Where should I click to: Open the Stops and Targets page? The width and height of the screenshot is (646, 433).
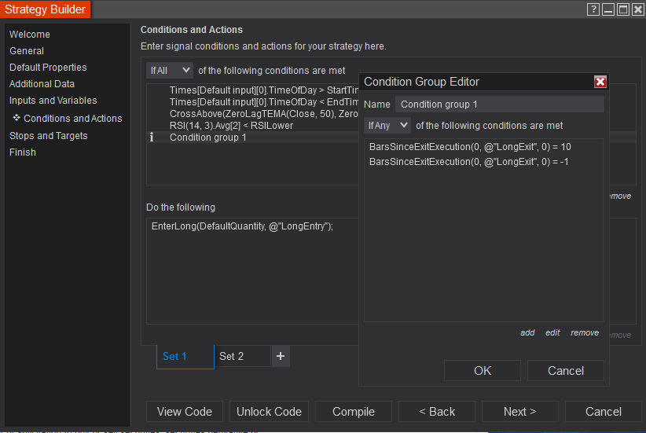pyautogui.click(x=48, y=135)
